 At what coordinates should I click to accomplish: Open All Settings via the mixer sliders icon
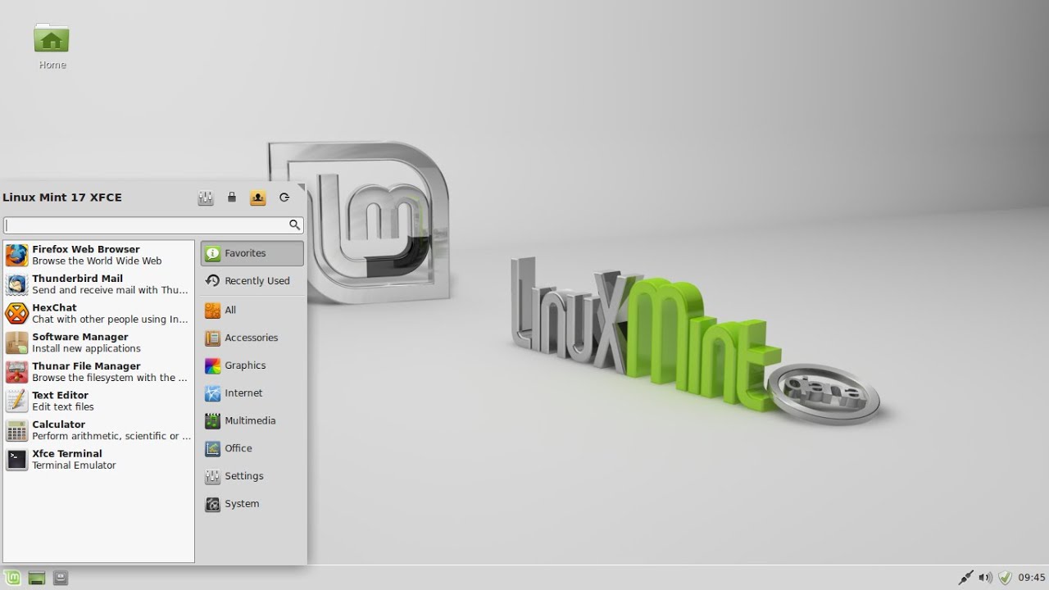tap(206, 197)
